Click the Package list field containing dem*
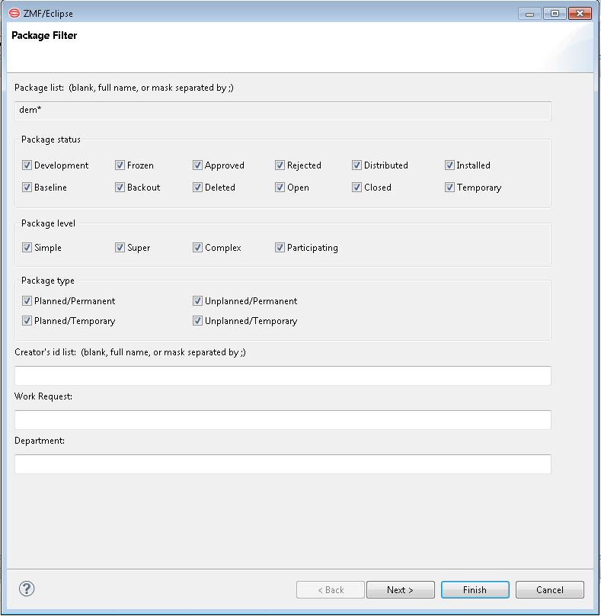This screenshot has width=601, height=616. tap(283, 111)
